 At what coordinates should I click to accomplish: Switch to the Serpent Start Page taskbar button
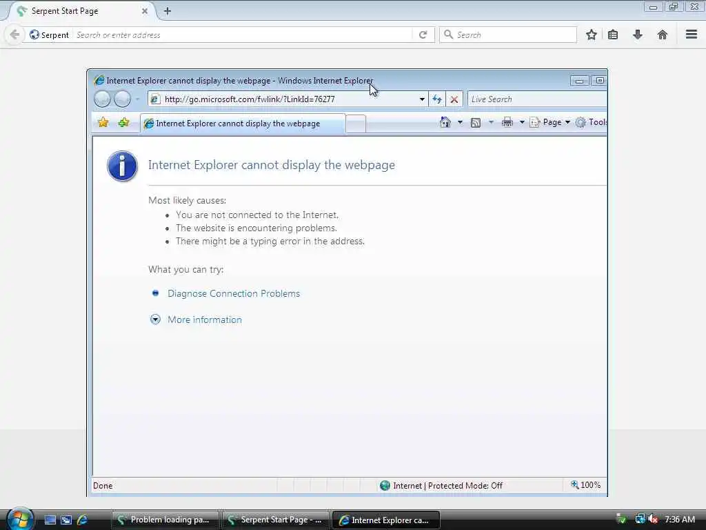click(x=276, y=520)
